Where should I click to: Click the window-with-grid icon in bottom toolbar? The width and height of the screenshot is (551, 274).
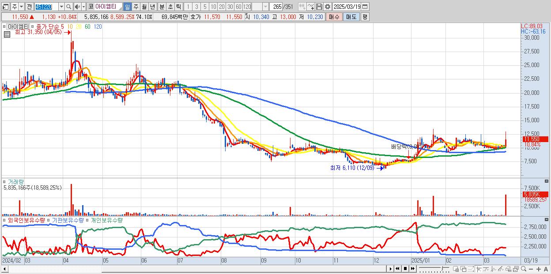(456, 269)
